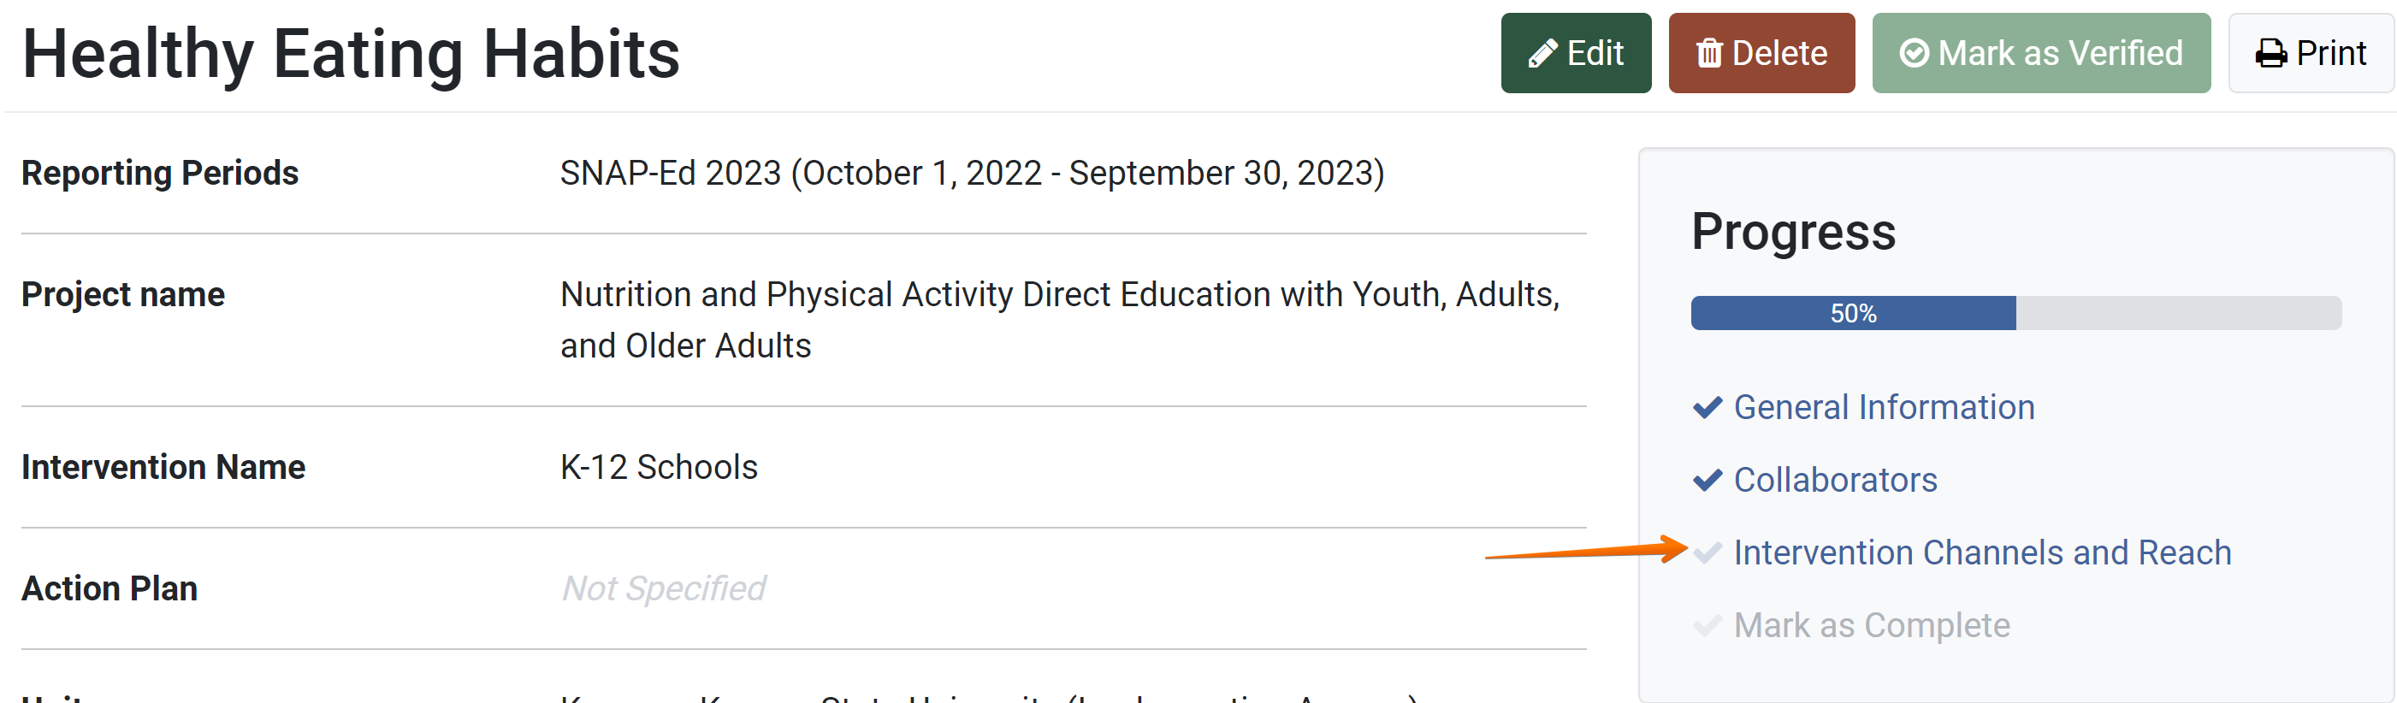Mark the record as Verified
Image resolution: width=2397 pixels, height=703 pixels.
coord(2040,53)
